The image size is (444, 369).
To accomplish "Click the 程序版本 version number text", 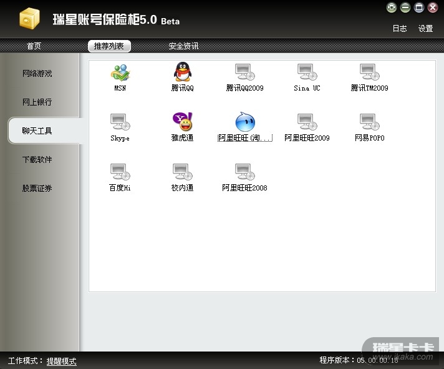I will click(377, 360).
